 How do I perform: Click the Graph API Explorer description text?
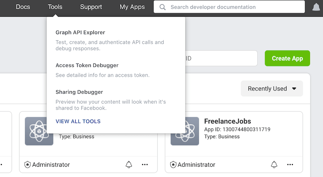(x=110, y=45)
